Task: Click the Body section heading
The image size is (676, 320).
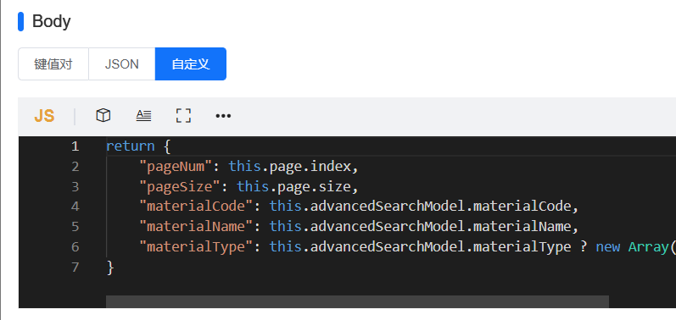Action: click(x=51, y=21)
